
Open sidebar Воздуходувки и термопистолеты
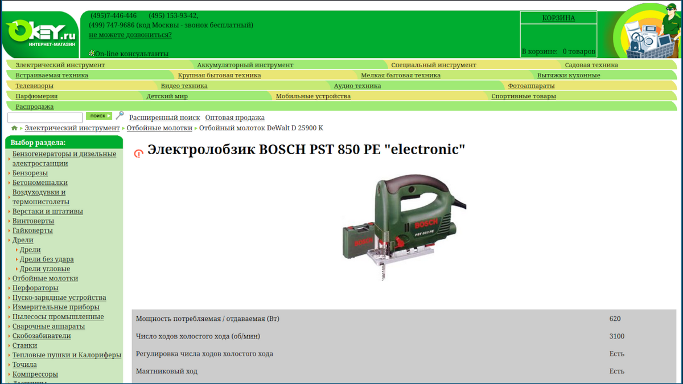click(41, 197)
